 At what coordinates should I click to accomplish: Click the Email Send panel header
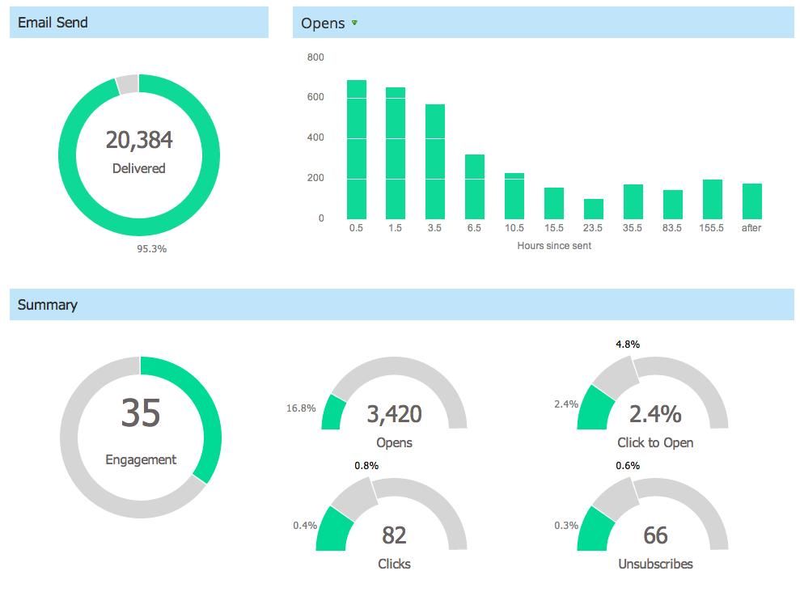[138, 23]
